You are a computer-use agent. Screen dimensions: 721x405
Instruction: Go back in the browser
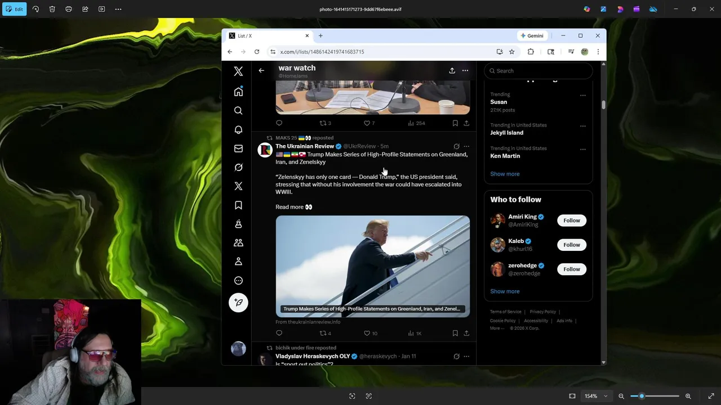pos(230,52)
